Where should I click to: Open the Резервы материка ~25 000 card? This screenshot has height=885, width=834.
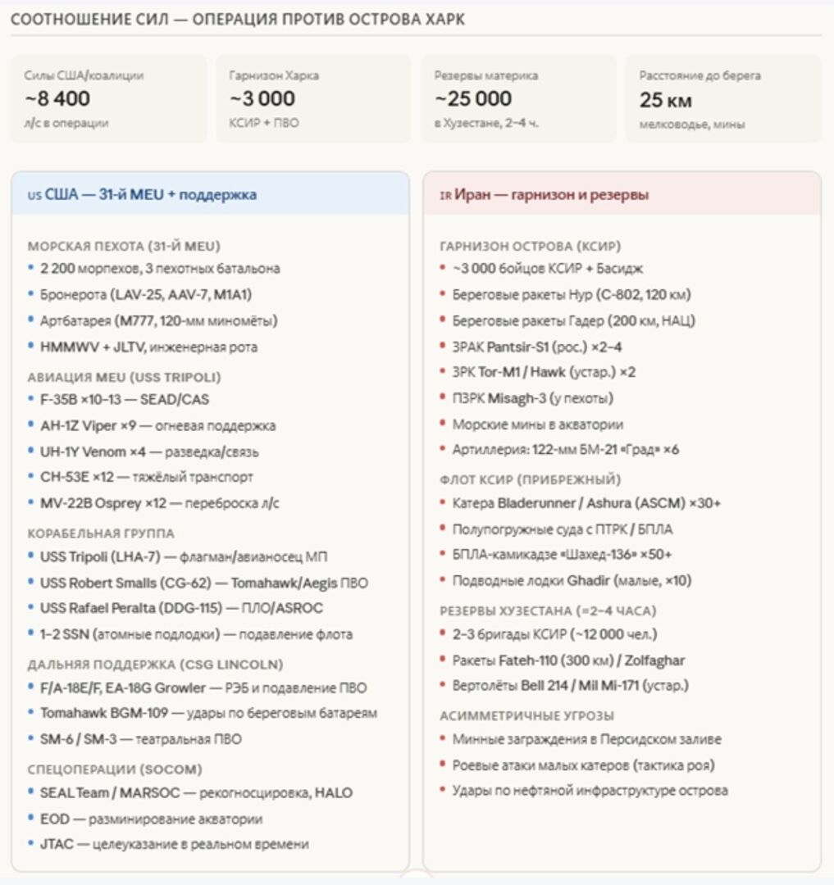(518, 98)
